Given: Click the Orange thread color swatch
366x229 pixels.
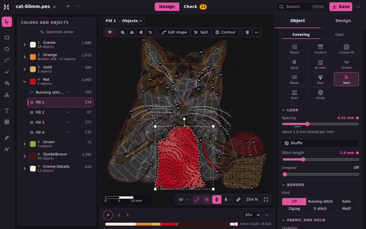Looking at the screenshot, I should coord(33,57).
